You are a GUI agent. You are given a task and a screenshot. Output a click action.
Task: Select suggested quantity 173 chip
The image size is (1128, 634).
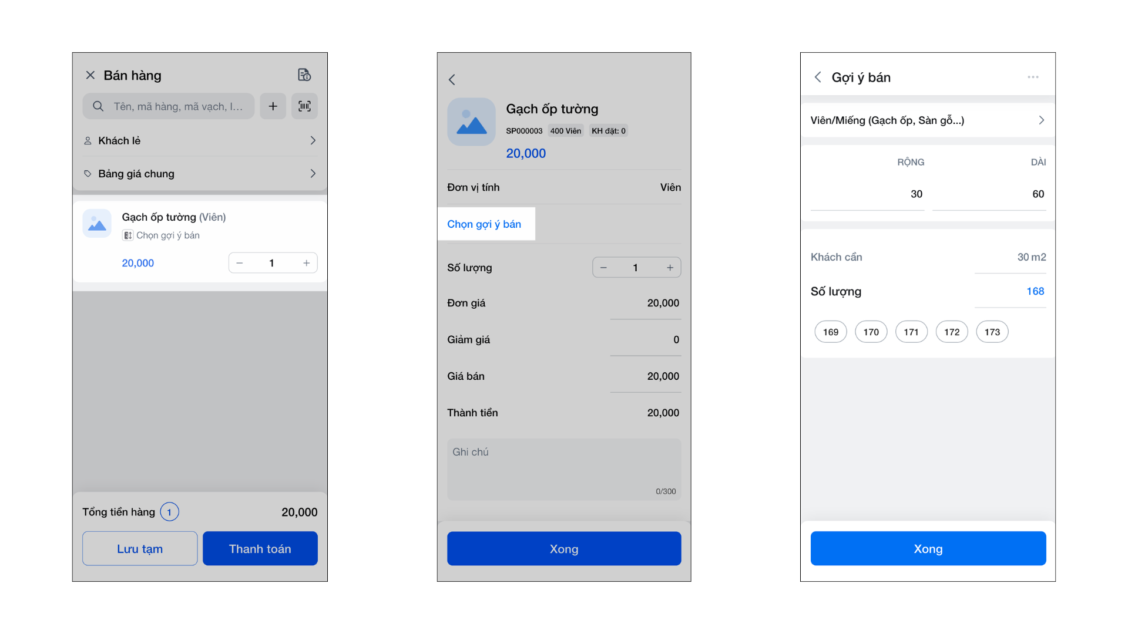point(992,332)
